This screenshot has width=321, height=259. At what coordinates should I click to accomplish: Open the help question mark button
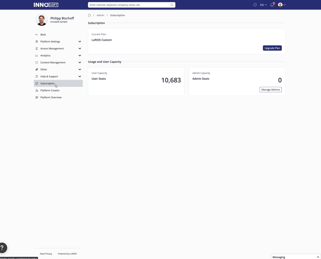point(2,248)
